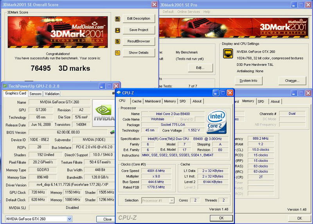313x224 pixels.
Task: Click the Save Project floppy icon
Action: [118, 30]
